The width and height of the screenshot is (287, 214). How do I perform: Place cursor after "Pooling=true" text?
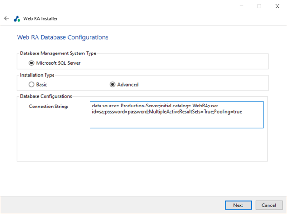[x=242, y=112]
